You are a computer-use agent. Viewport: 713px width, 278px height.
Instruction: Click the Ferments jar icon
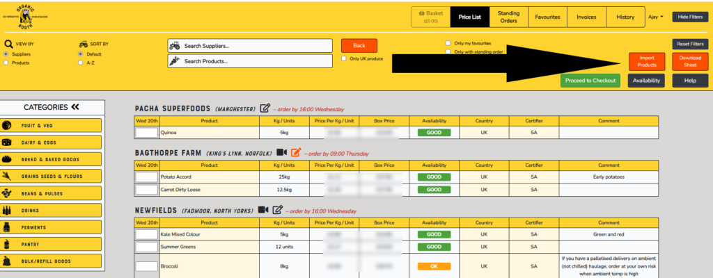pyautogui.click(x=7, y=227)
